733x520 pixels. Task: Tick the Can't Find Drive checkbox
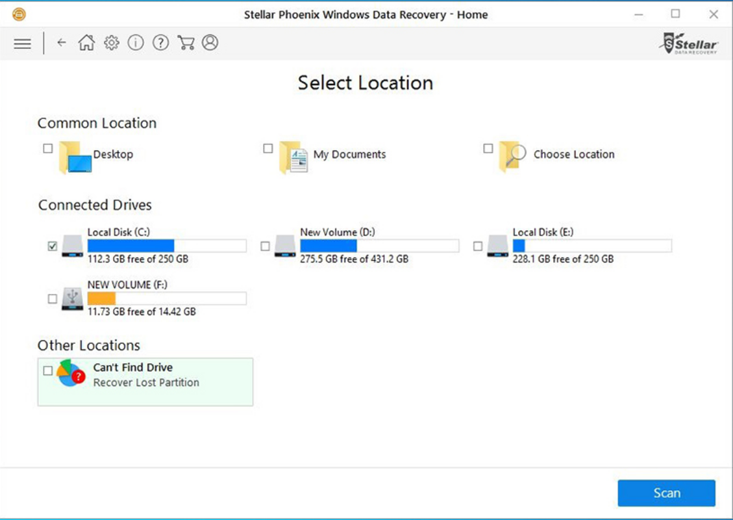click(x=47, y=370)
